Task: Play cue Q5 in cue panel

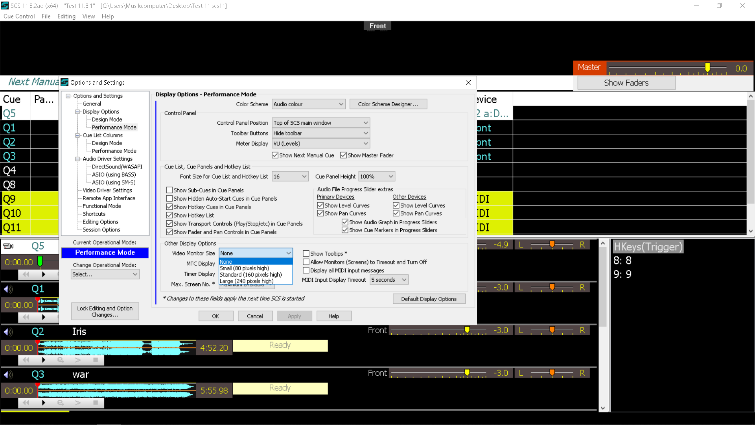Action: [44, 274]
